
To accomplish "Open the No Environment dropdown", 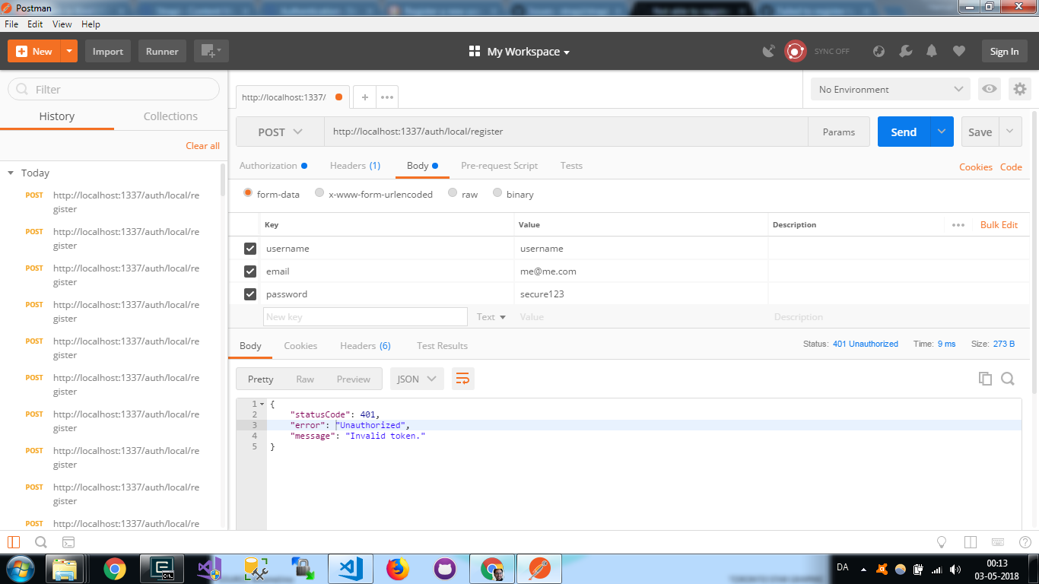I will [890, 89].
